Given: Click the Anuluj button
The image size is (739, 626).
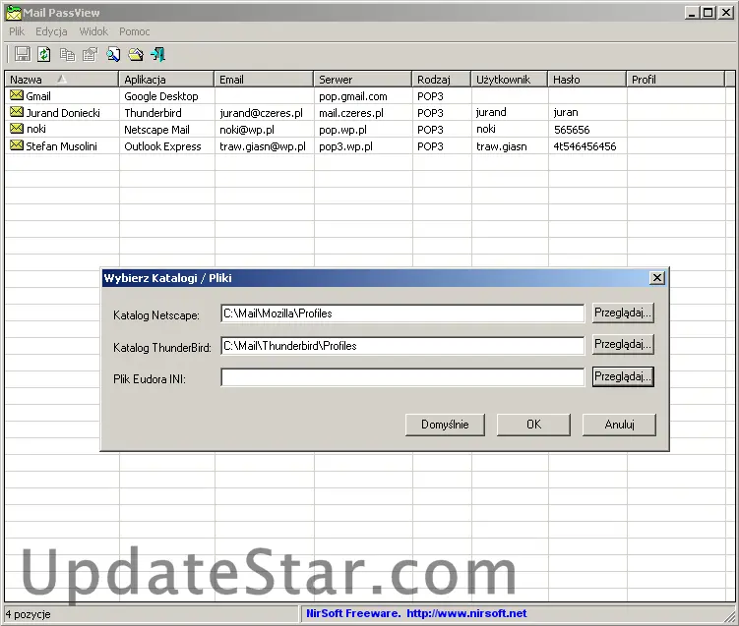Looking at the screenshot, I should click(x=619, y=425).
